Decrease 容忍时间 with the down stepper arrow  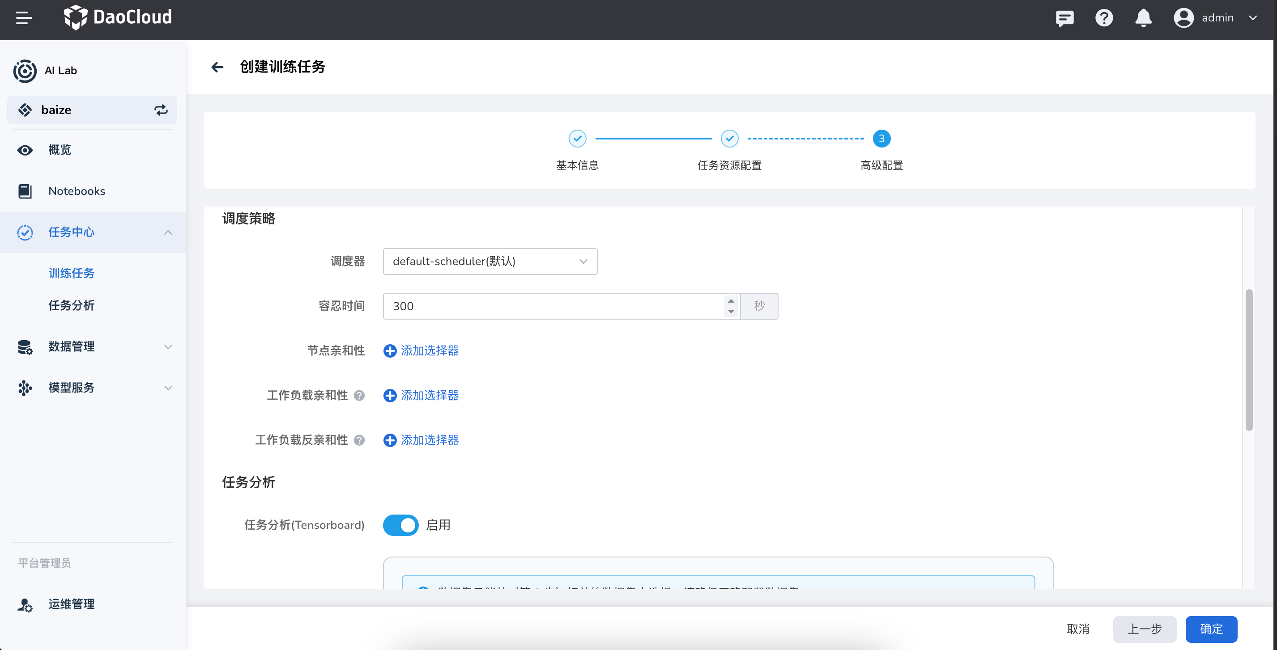pyautogui.click(x=731, y=312)
